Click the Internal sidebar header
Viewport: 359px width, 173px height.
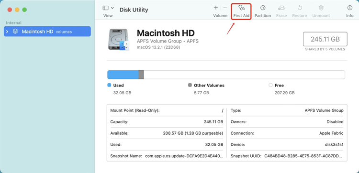tap(14, 23)
